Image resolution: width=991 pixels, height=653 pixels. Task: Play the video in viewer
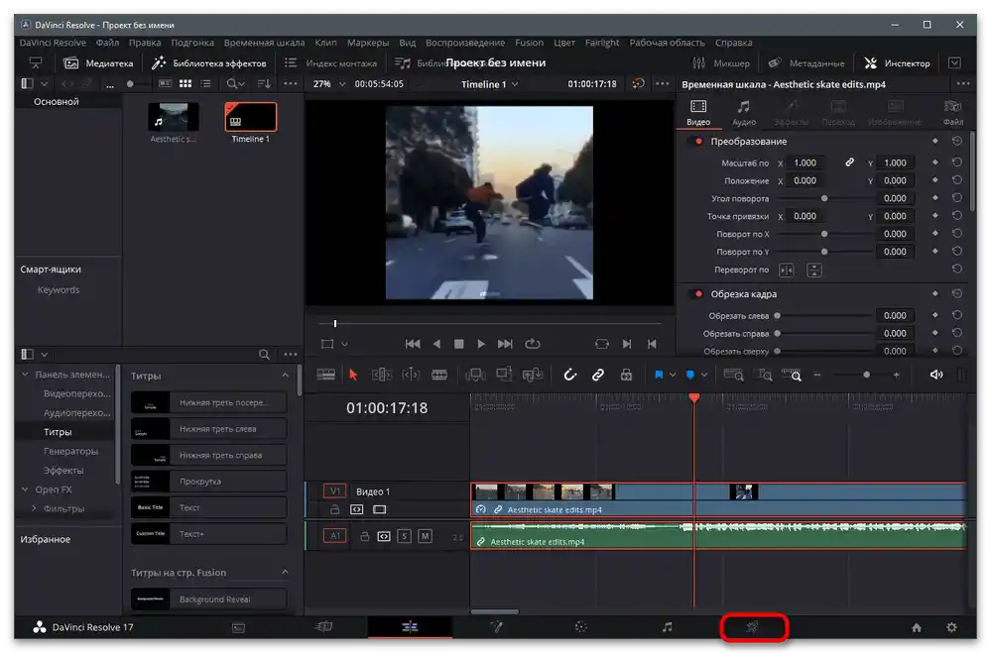coord(481,344)
